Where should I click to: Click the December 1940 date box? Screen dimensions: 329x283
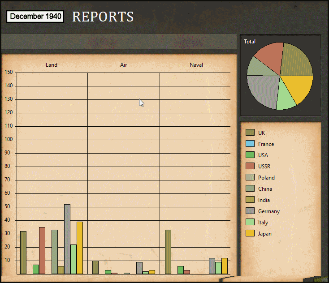point(35,17)
